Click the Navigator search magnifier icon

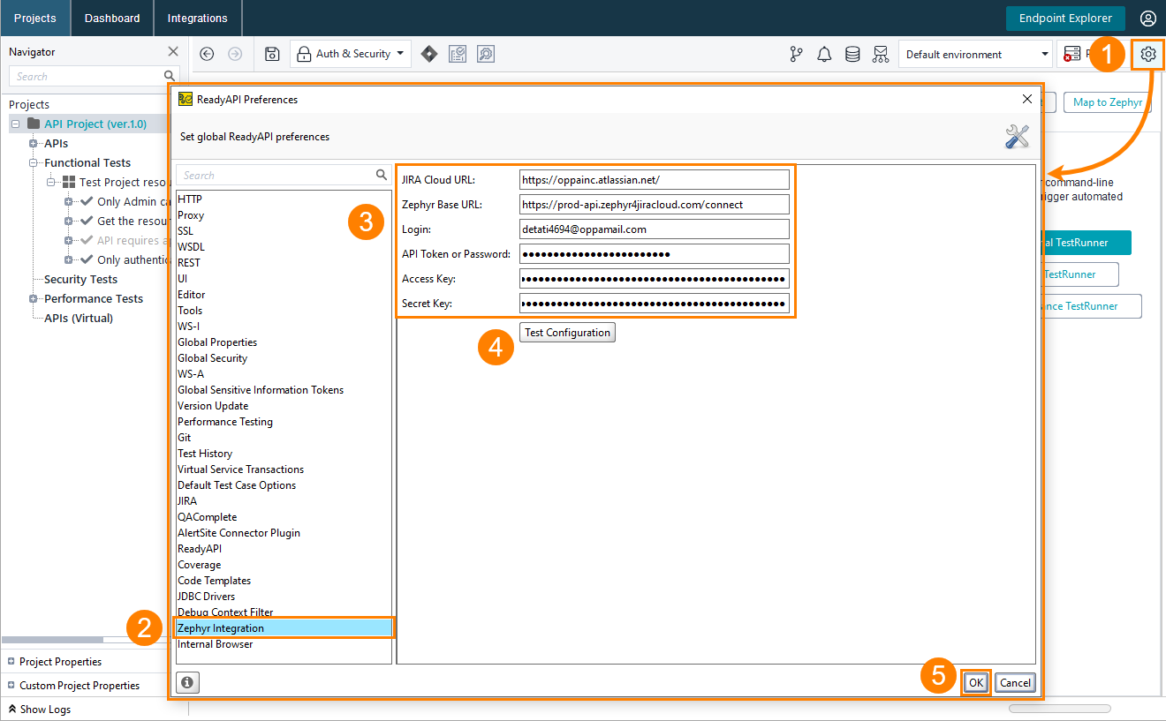(x=170, y=77)
